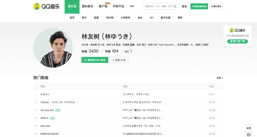Open album フジテレビ系ドラマ「リーガル・ハイ

[x=142, y=126]
